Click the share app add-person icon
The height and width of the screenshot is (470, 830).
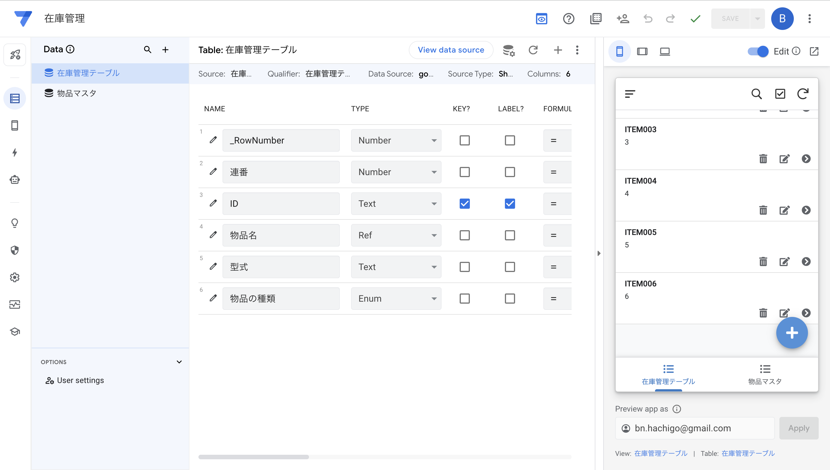coord(622,19)
